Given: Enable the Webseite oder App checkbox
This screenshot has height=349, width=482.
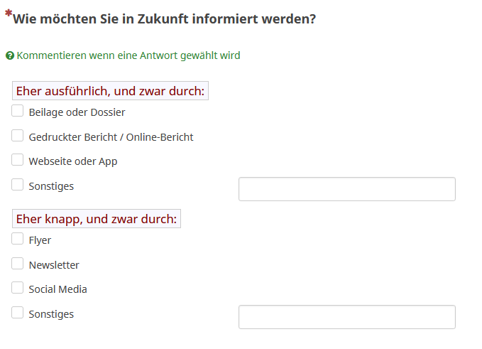Looking at the screenshot, I should coord(18,160).
